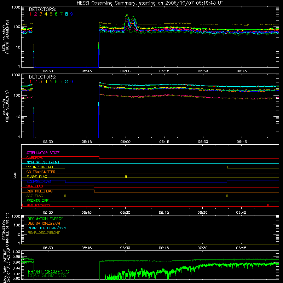Click orange detector 3 in front segments legend

point(41,14)
